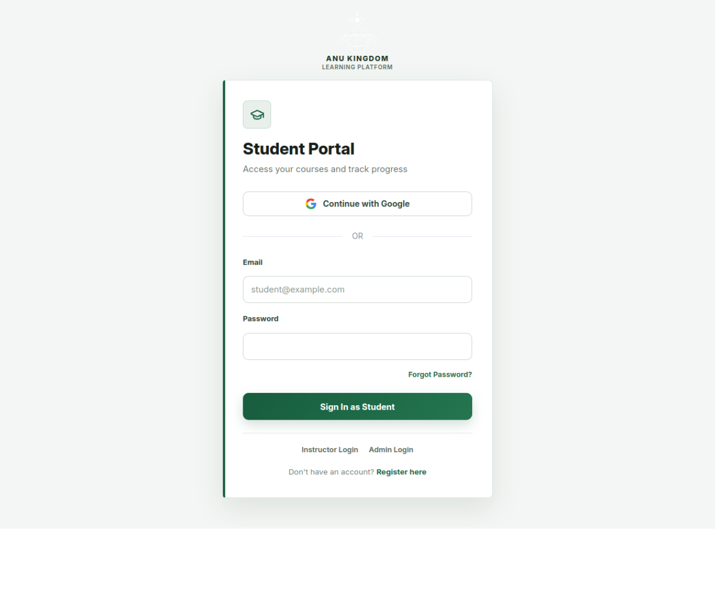Click the ANU KINGDOM title text

357,59
